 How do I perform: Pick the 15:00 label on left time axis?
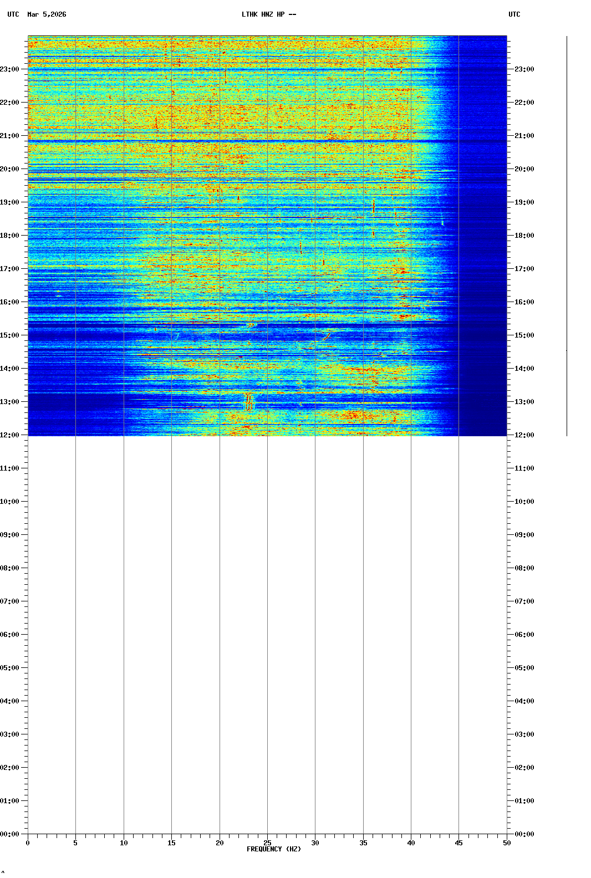click(x=10, y=335)
